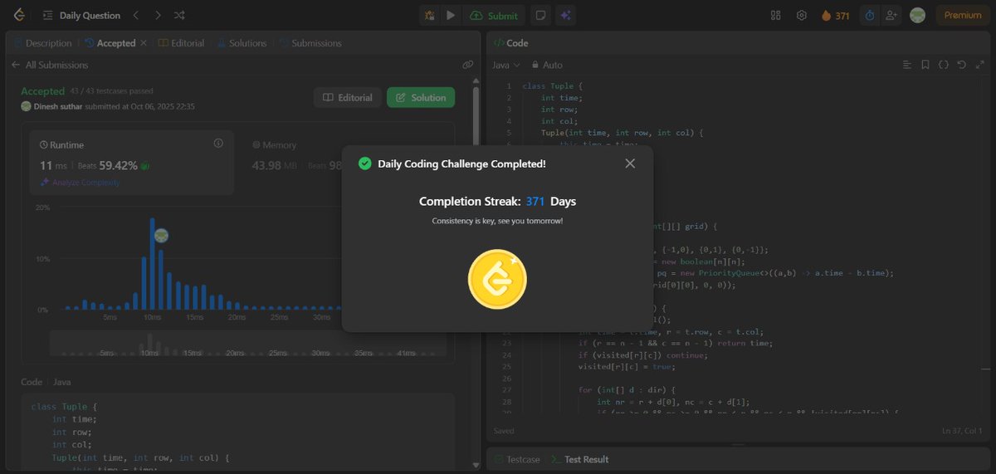Click the Runtime info icon

click(218, 144)
